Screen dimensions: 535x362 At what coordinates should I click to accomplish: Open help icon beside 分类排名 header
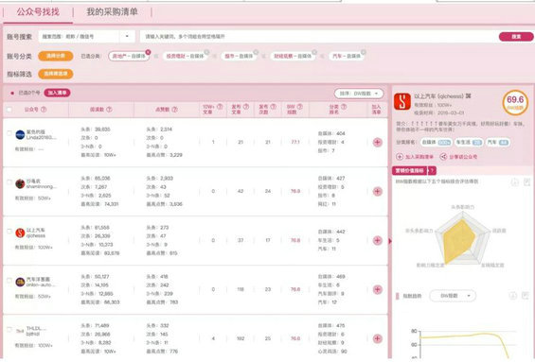(344, 107)
